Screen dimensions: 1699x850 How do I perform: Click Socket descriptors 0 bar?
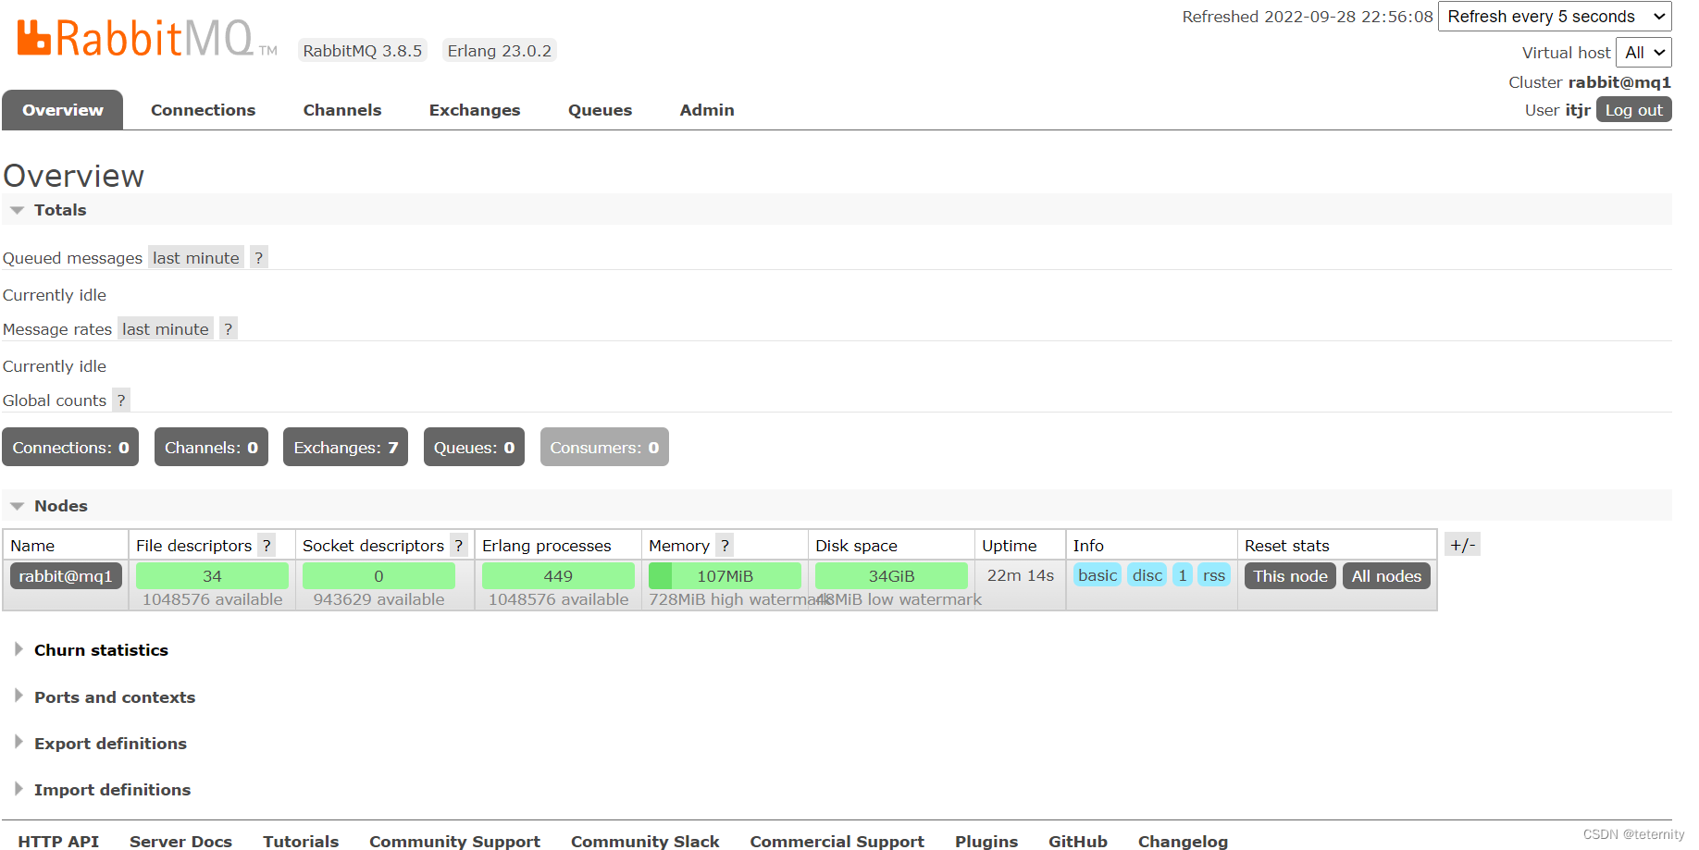pyautogui.click(x=378, y=576)
